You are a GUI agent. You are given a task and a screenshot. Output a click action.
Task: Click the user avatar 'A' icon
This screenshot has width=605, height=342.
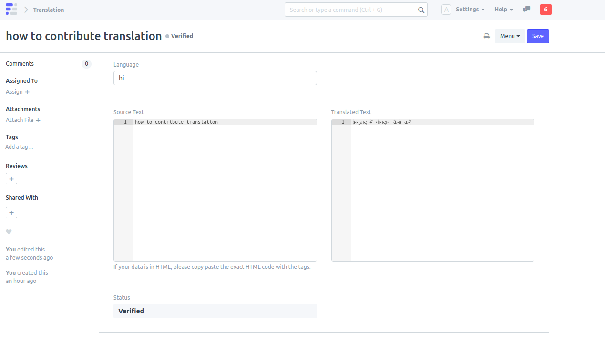tap(446, 10)
